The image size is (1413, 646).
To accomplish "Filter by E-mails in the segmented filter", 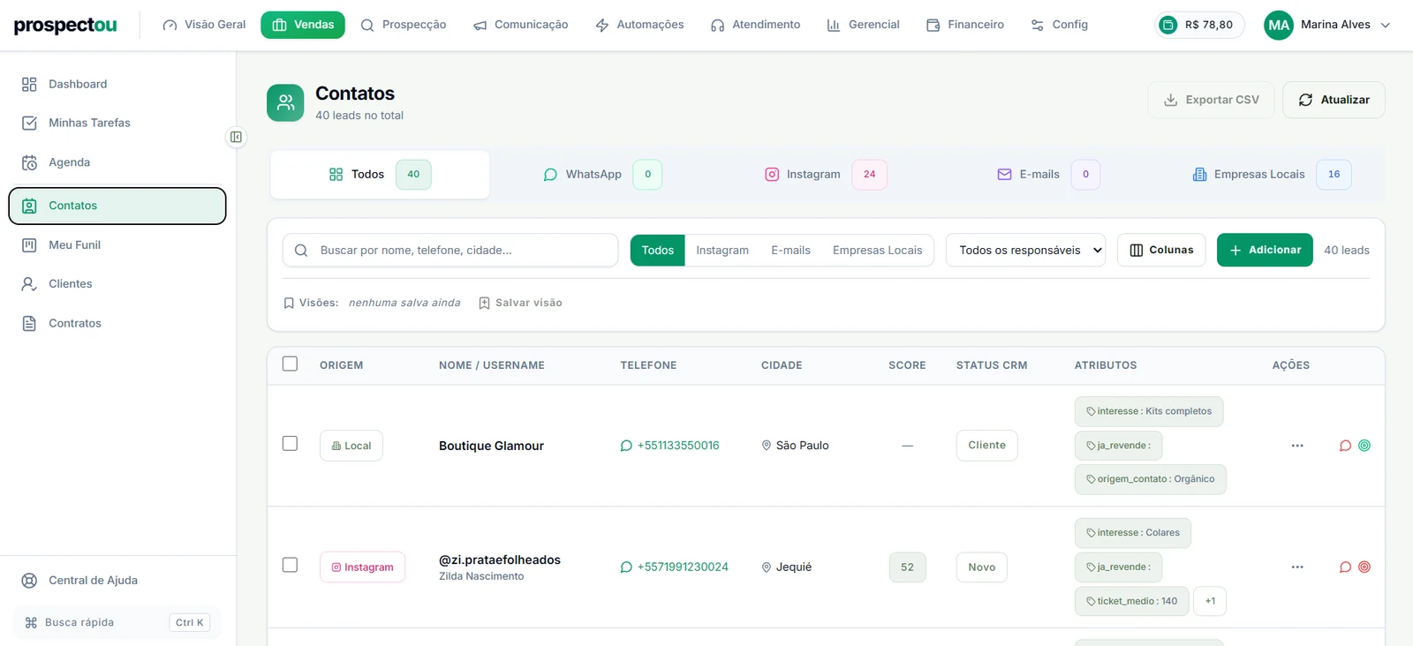I will (790, 250).
